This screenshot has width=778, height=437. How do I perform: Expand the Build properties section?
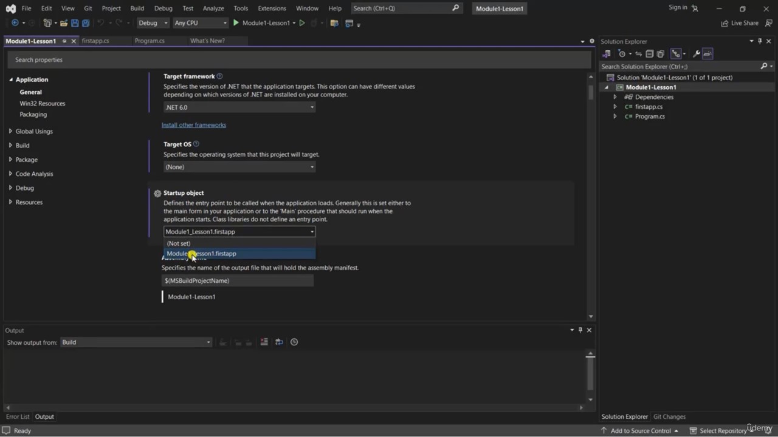click(x=10, y=145)
